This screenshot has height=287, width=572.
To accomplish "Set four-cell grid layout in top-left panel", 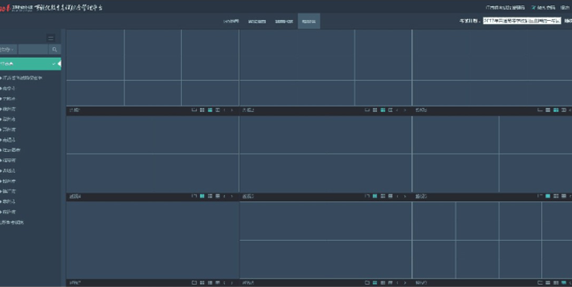I will (202, 110).
